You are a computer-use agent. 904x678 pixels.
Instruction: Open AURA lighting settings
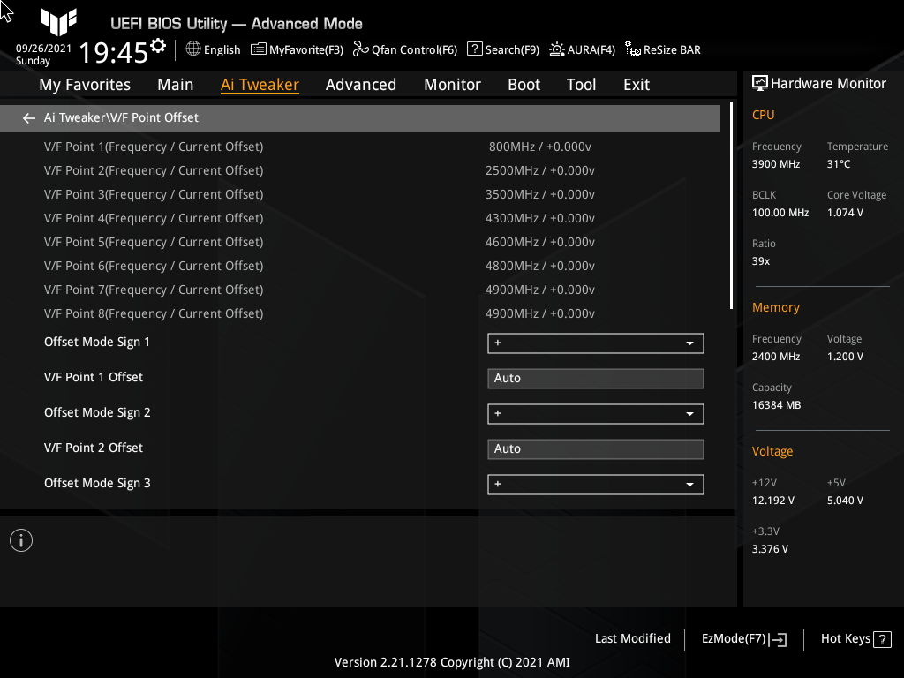pyautogui.click(x=582, y=49)
